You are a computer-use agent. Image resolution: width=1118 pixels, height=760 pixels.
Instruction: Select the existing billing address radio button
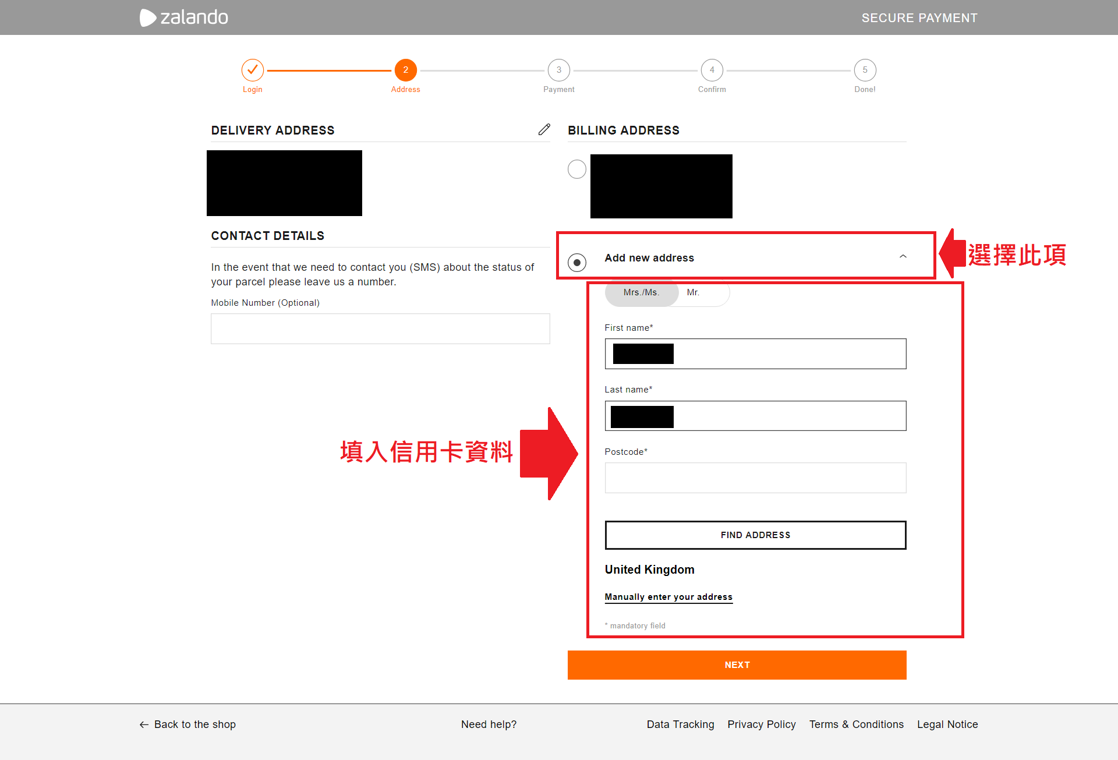tap(576, 169)
